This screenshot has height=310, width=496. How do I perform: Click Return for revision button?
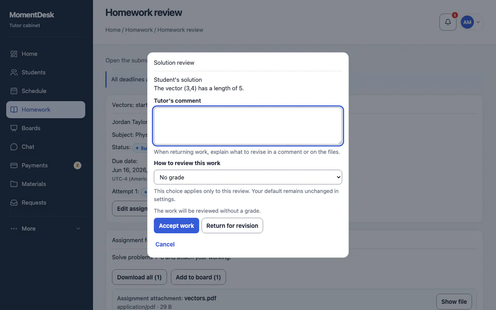pyautogui.click(x=232, y=226)
